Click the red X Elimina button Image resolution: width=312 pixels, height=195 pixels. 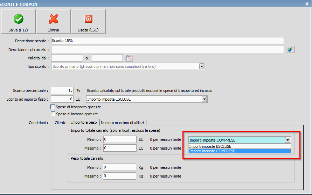point(53,21)
